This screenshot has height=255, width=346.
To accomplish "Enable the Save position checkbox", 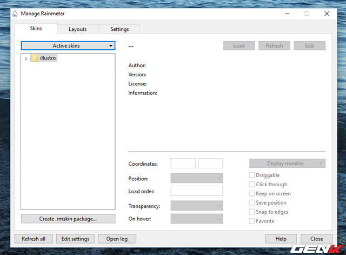I will pyautogui.click(x=252, y=202).
